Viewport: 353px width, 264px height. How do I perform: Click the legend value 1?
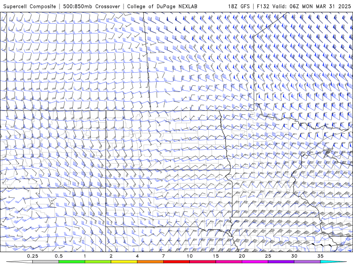85,256
